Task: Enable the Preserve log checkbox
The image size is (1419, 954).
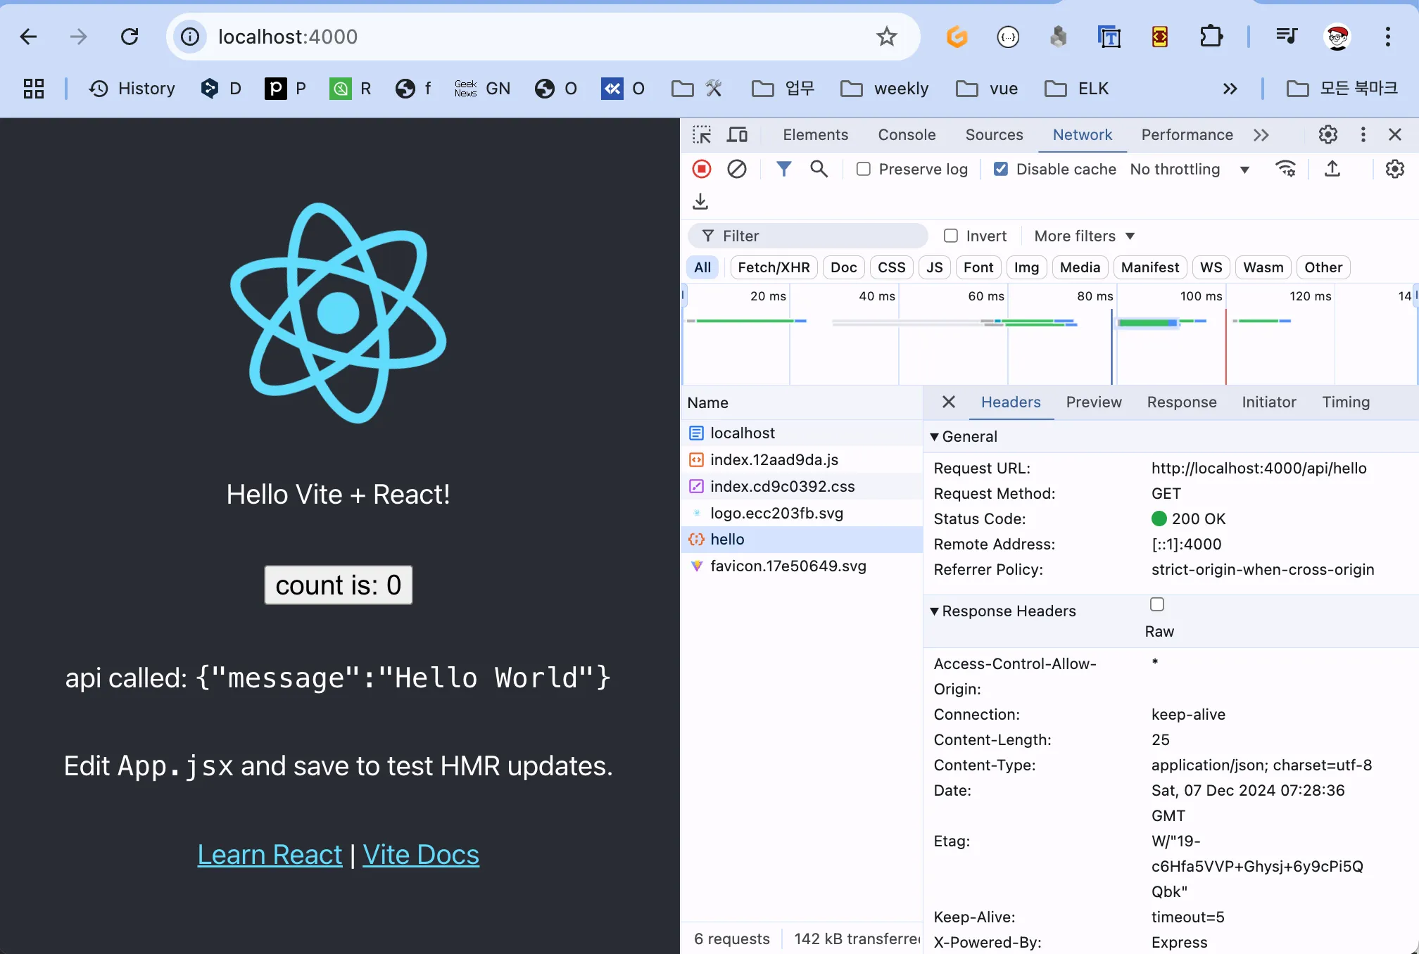Action: pos(864,169)
